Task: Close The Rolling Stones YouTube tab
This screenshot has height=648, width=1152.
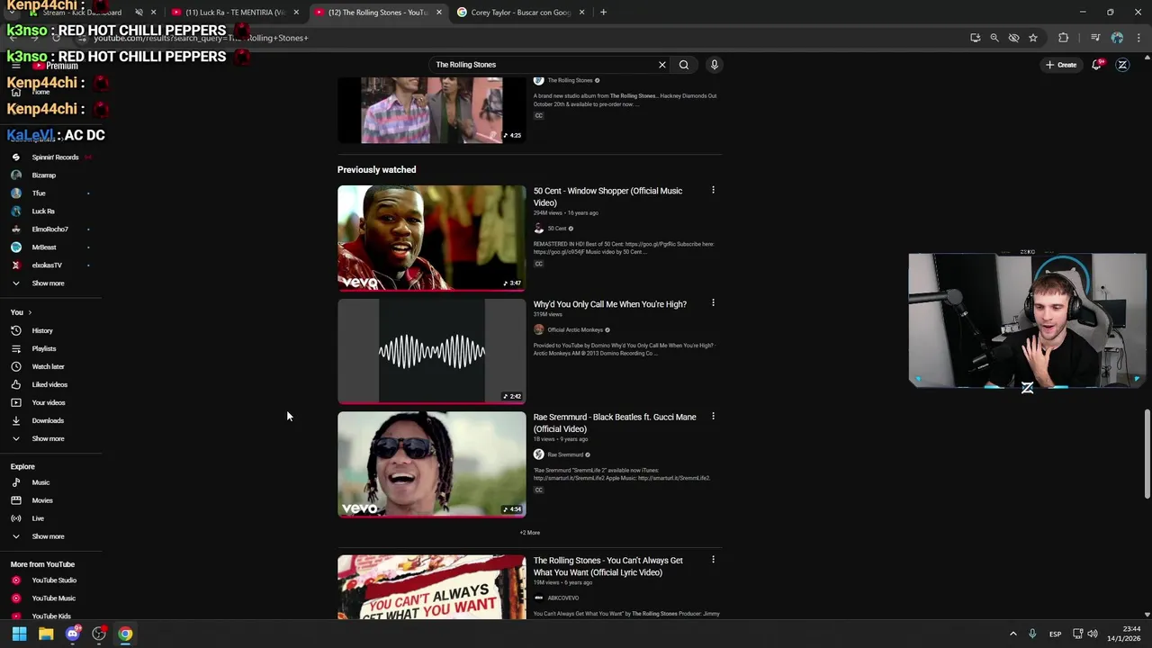Action: 439,13
